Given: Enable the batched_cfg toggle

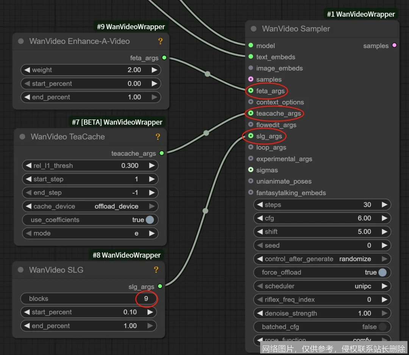Looking at the screenshot, I should click(382, 327).
